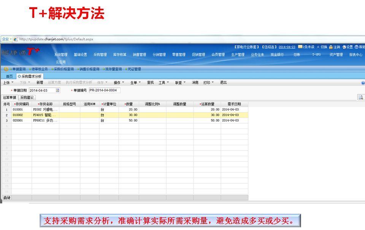365x230 pixels.
Task: Open the 凭证管理 shortcut
Action: pos(133,69)
